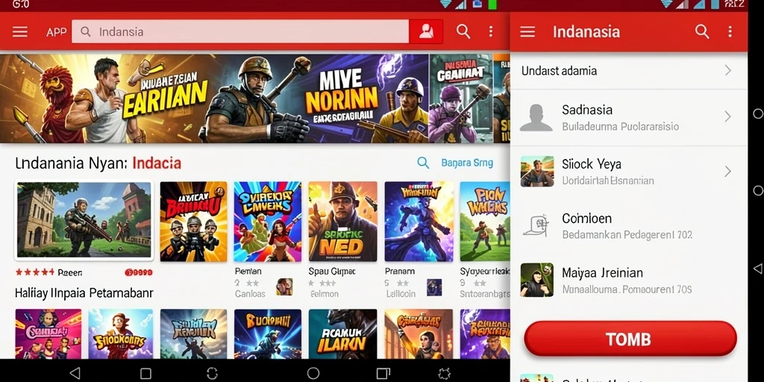Viewport: 764px width, 382px height.
Task: Select the Maiyaa Jreinian game icon
Action: pos(537,281)
